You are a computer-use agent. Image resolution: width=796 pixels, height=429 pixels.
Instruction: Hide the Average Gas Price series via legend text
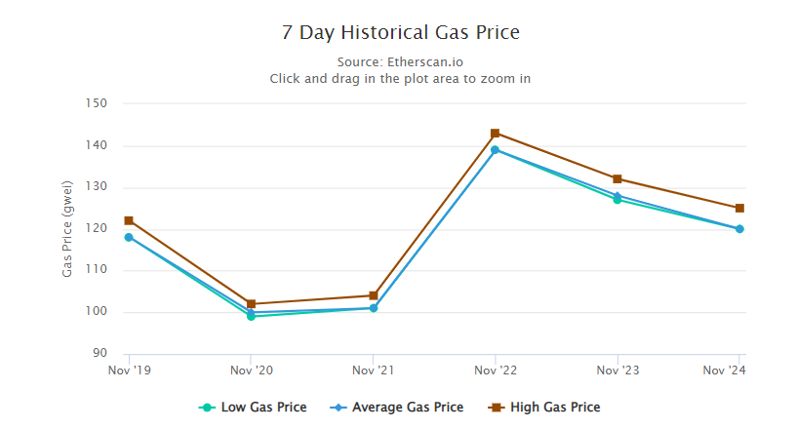(x=408, y=408)
